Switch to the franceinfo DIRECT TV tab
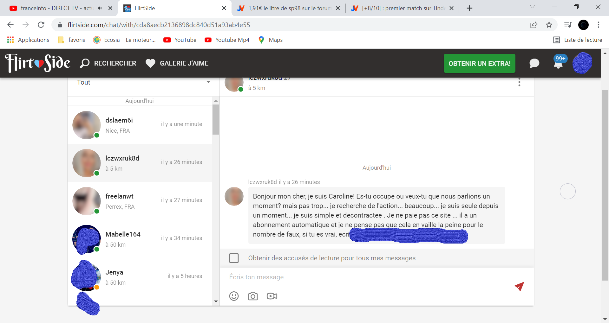This screenshot has width=609, height=323. (x=57, y=8)
